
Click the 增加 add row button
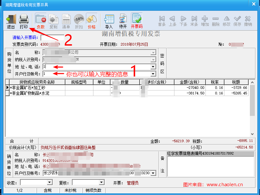point(205,21)
